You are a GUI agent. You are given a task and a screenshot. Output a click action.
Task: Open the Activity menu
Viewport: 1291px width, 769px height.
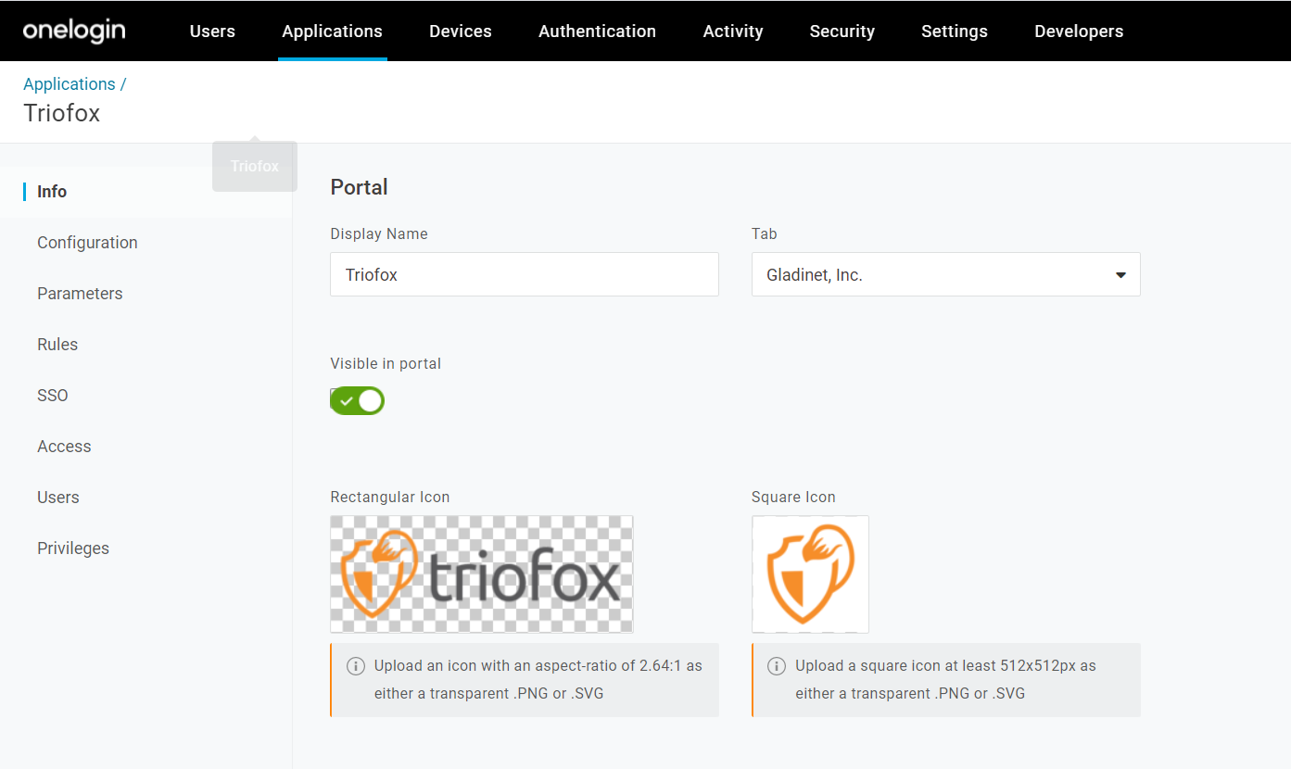tap(733, 31)
